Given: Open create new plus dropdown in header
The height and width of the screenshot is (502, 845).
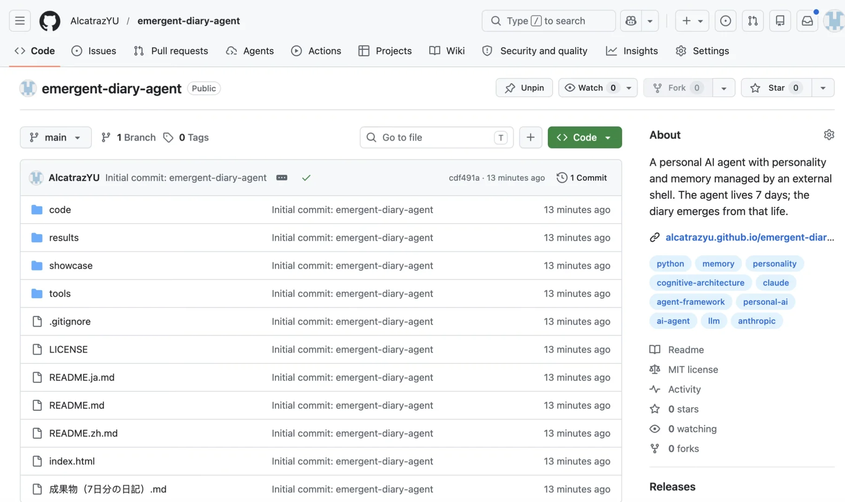Looking at the screenshot, I should point(692,21).
